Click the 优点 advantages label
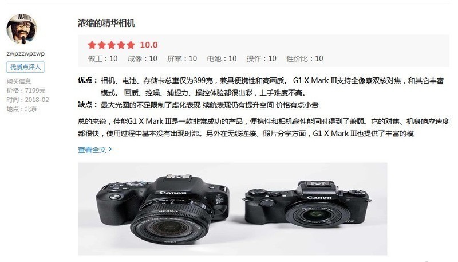The height and width of the screenshot is (262, 458). tap(88, 80)
